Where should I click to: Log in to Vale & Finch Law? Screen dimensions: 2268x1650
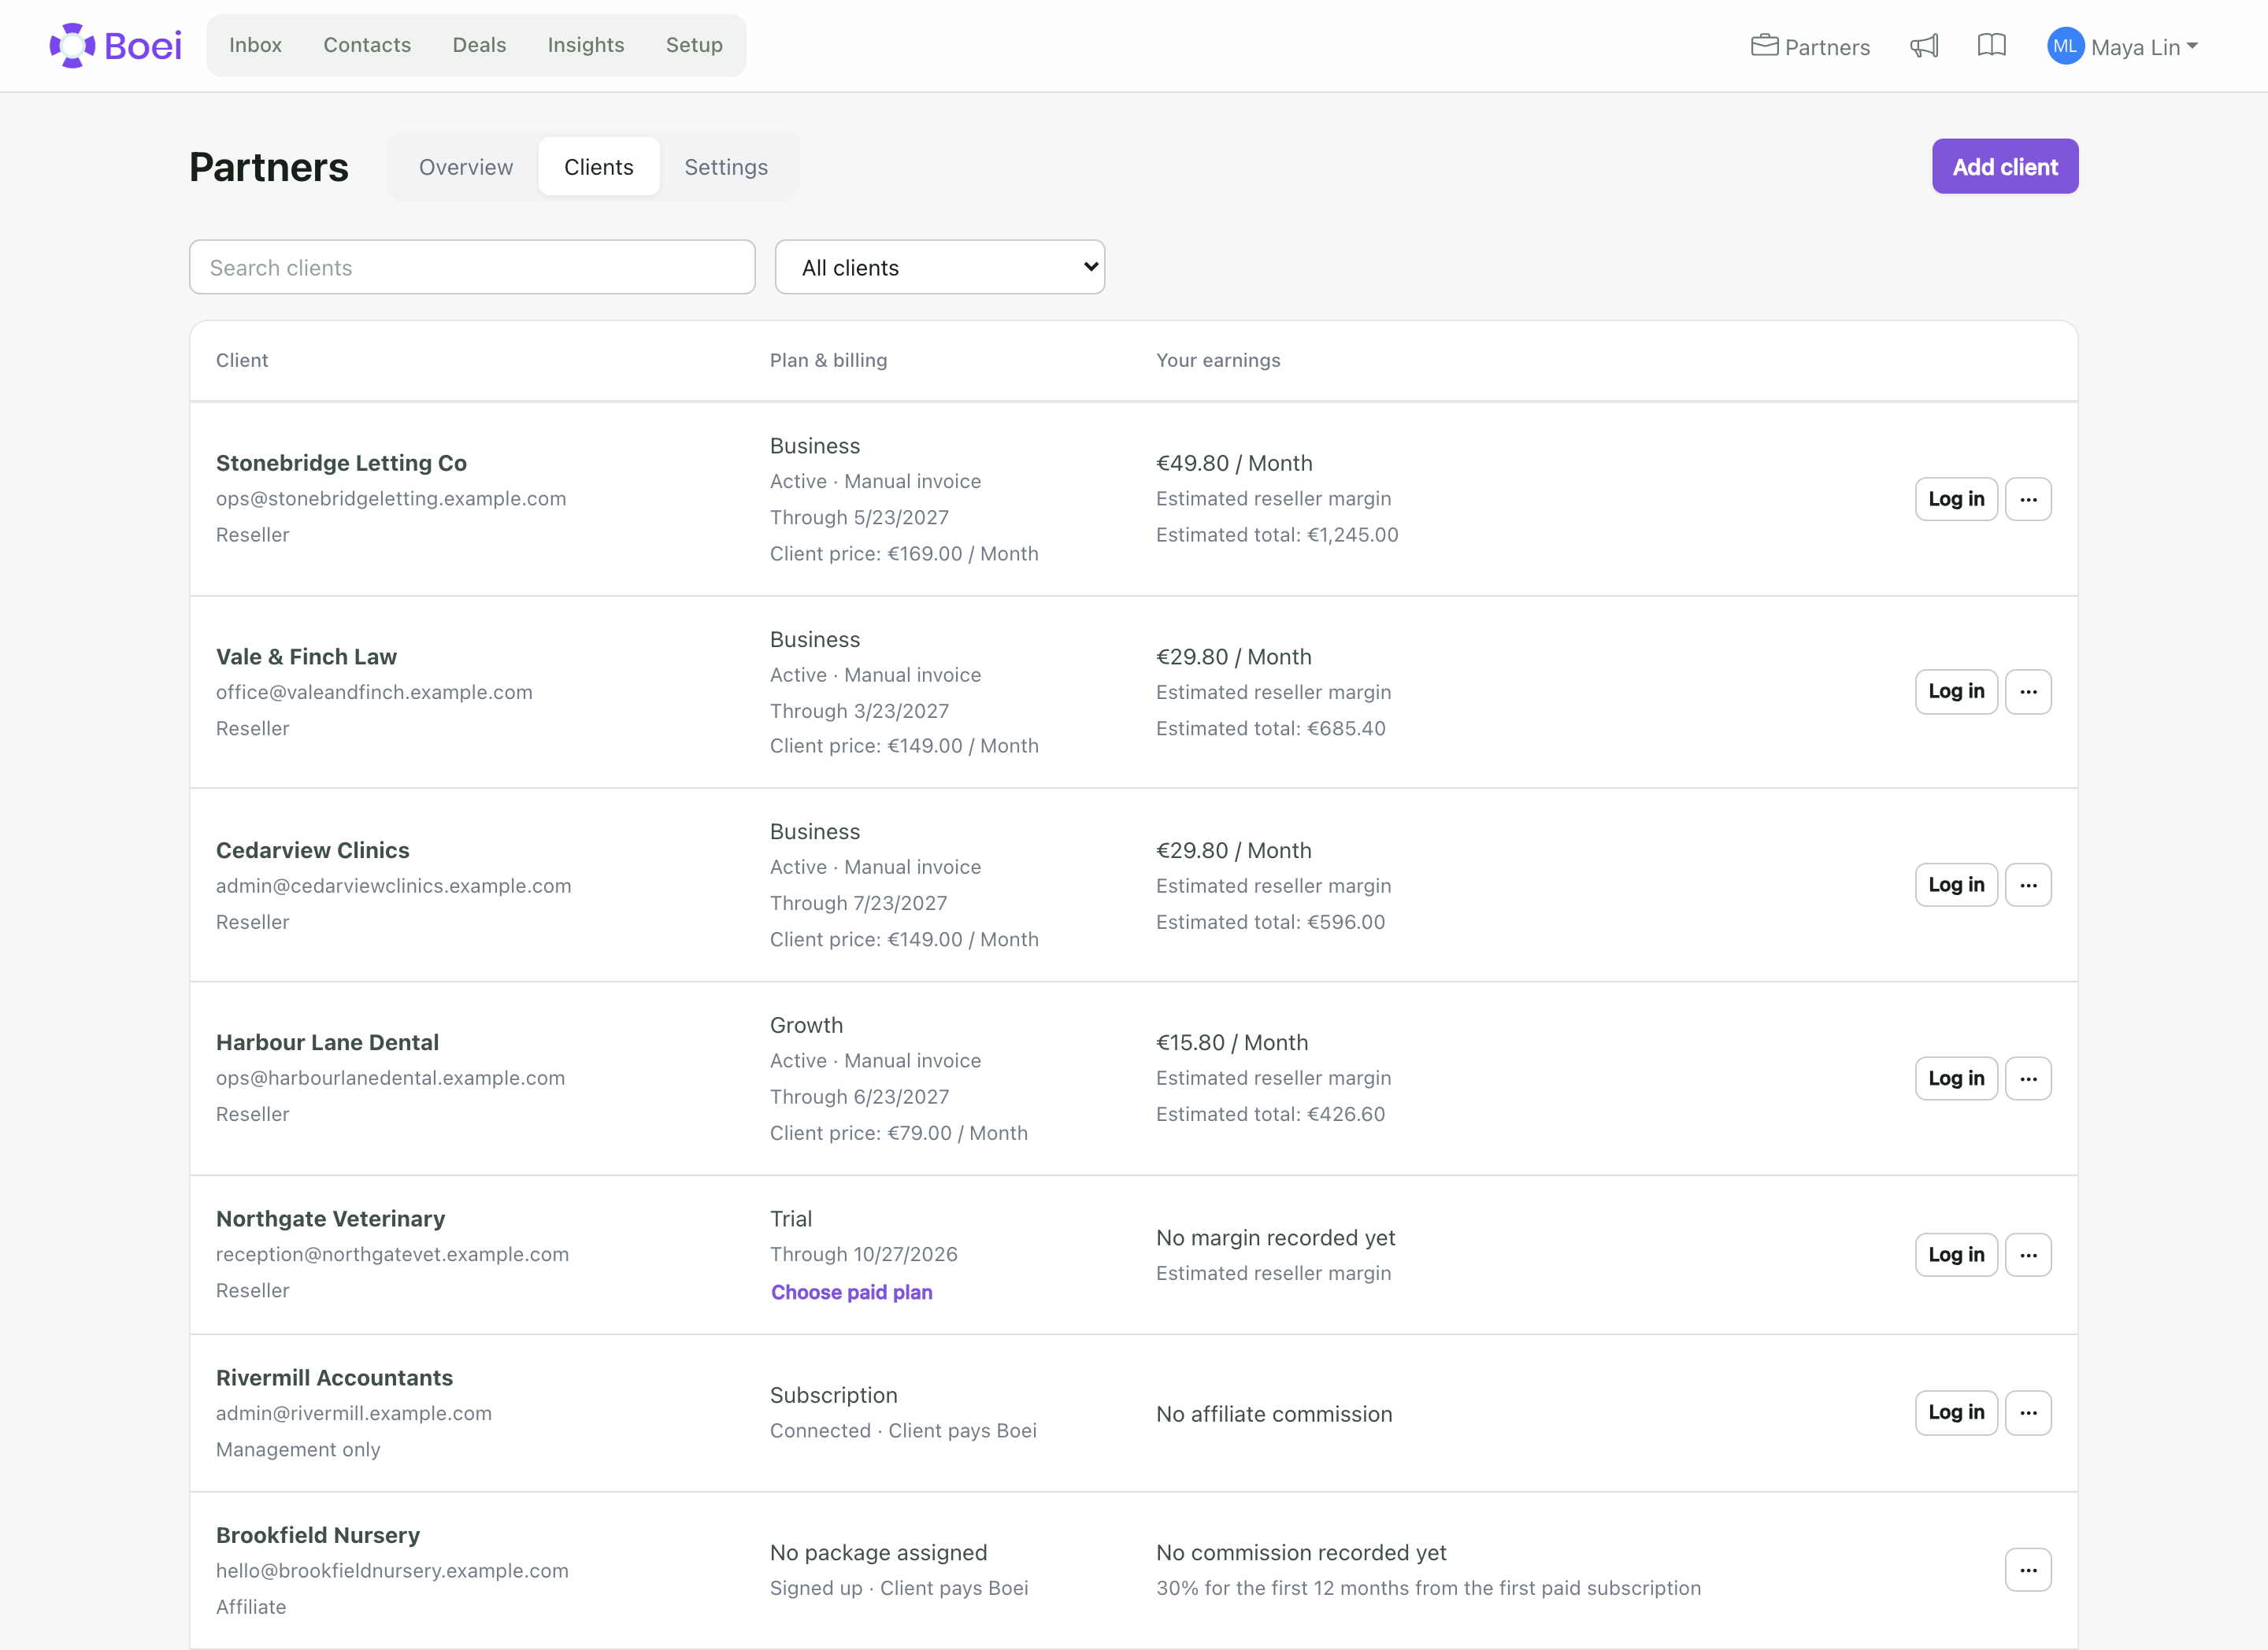(x=1956, y=692)
